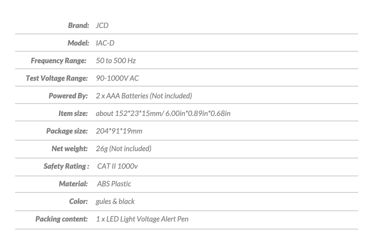
Task: Click the ABS Plastic material value
Action: 114,184
